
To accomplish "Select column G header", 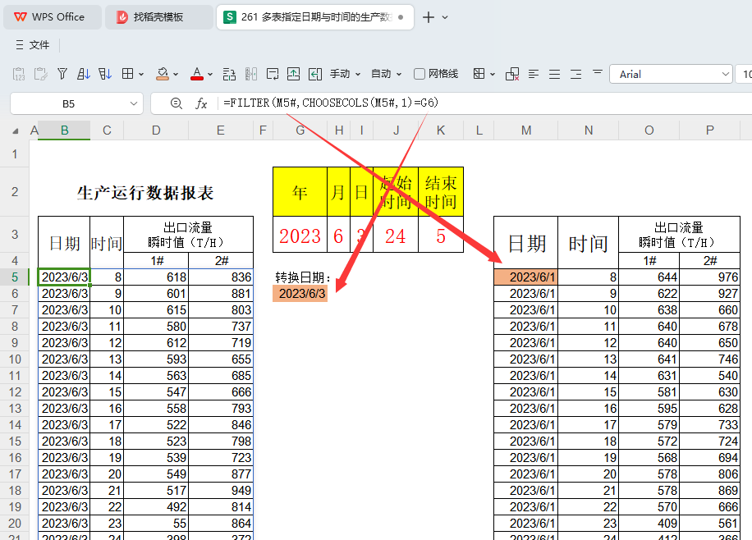I will 300,130.
